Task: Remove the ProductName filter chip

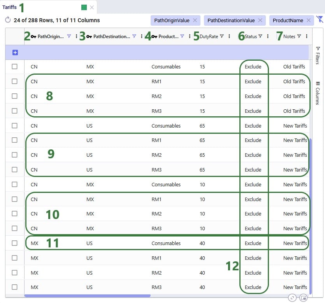Action: click(309, 20)
